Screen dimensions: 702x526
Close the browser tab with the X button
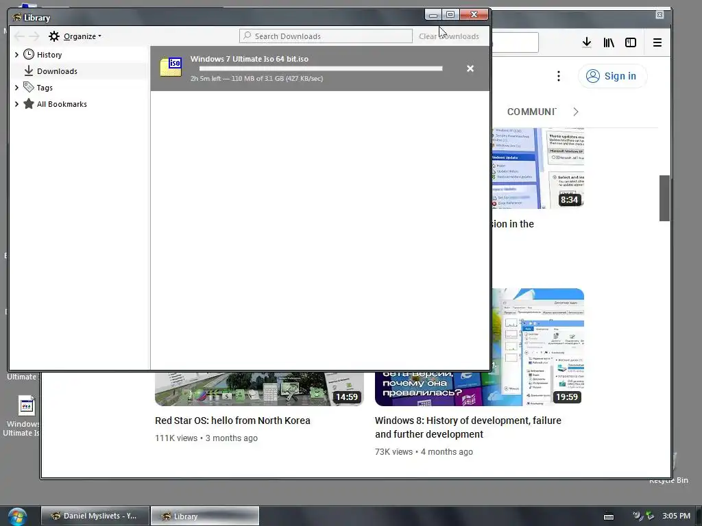(659, 15)
